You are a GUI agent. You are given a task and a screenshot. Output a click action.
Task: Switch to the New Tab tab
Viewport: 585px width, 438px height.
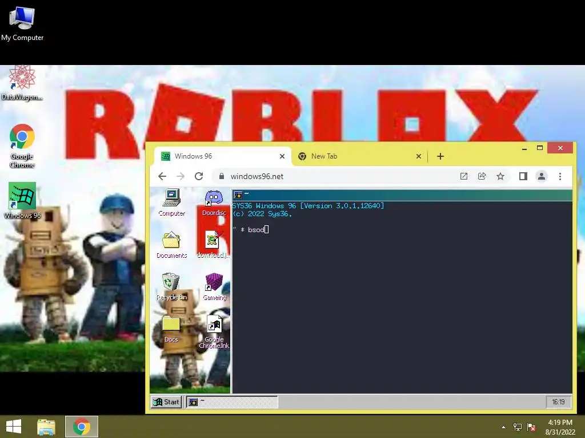coord(359,156)
